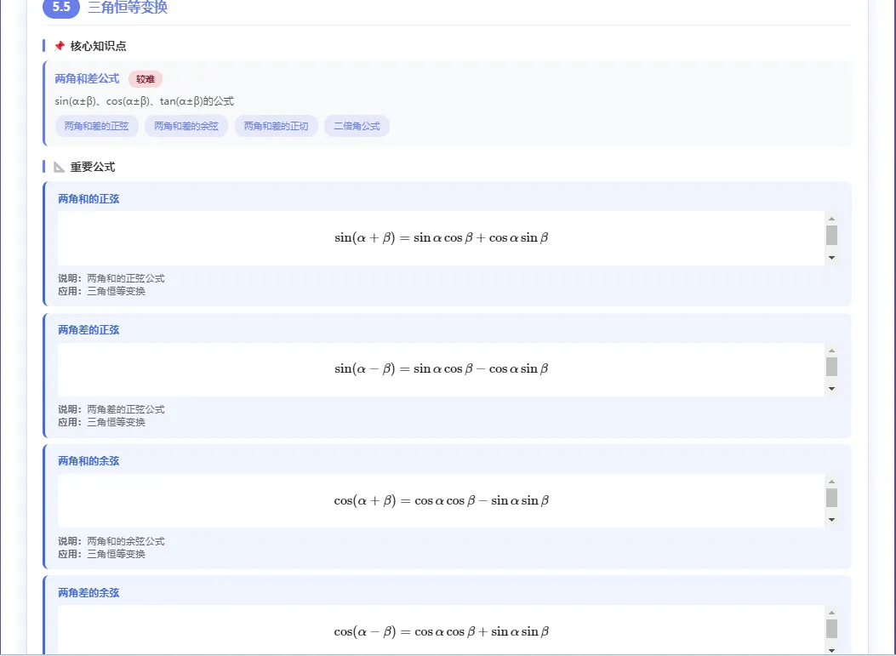The image size is (896, 656).
Task: Click the 两角差的正弦 formula heading
Action: 88,330
